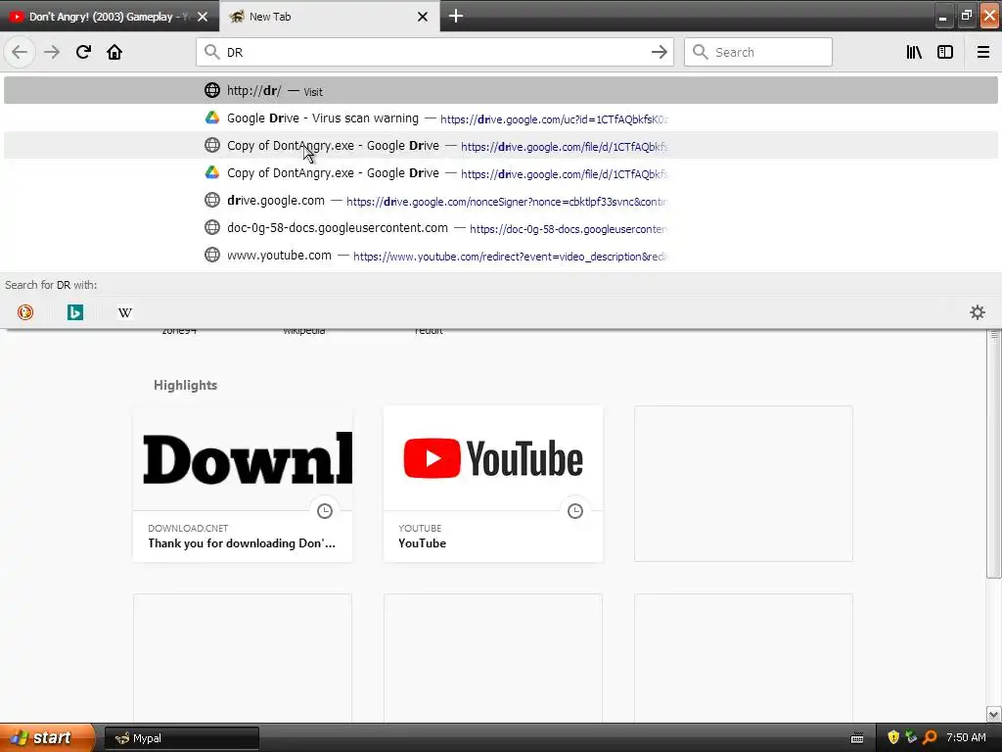This screenshot has height=752, width=1002.
Task: Switch to Don't Angry! (2003) Gameplay tab
Action: tap(110, 17)
